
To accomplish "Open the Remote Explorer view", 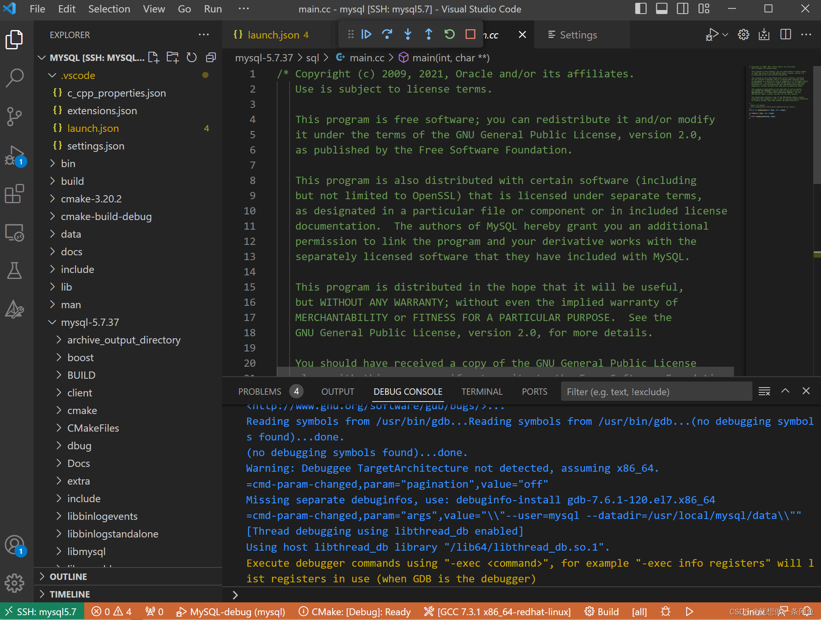I will click(x=14, y=232).
